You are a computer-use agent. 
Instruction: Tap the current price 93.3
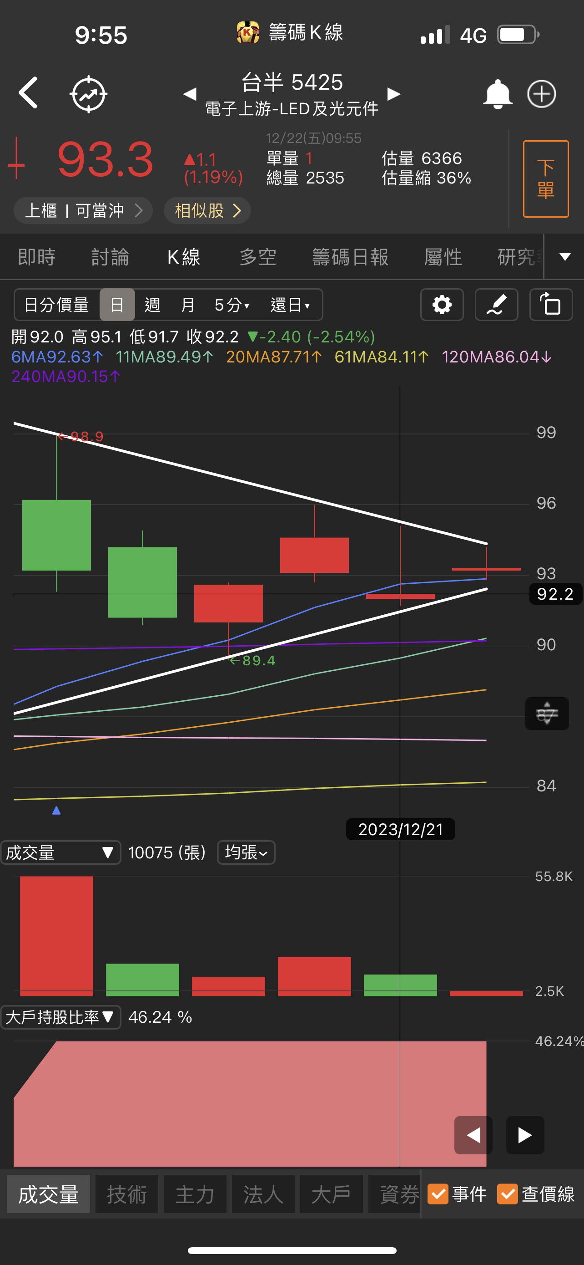106,159
